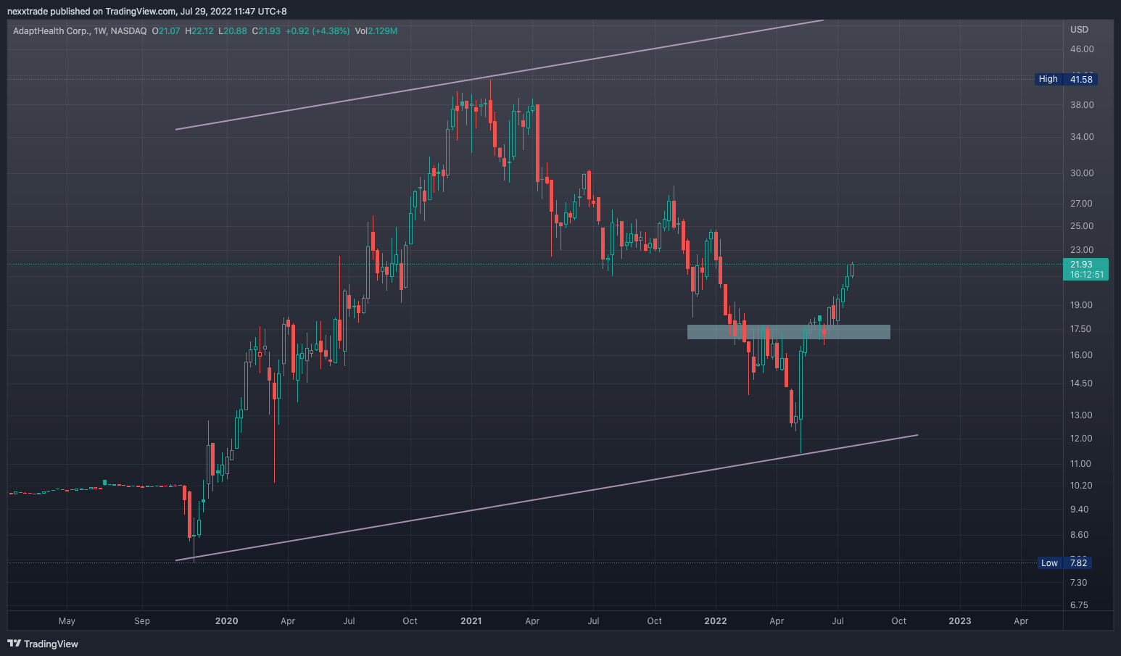Image resolution: width=1121 pixels, height=656 pixels.
Task: Click the O21.07 open value in legend
Action: click(x=166, y=31)
